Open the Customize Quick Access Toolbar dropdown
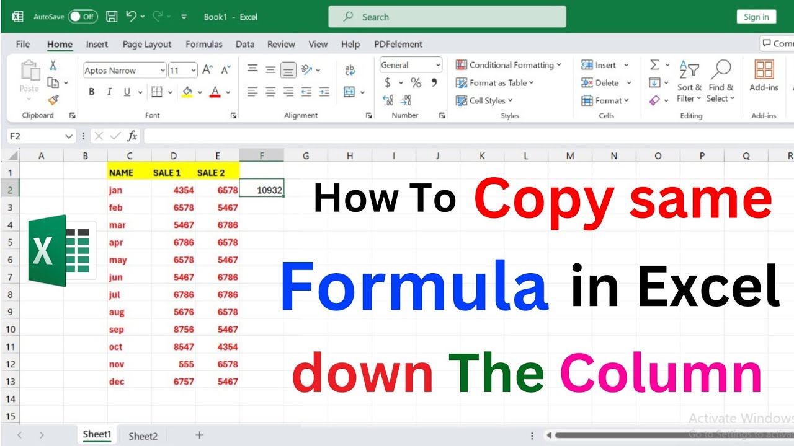 click(x=184, y=17)
